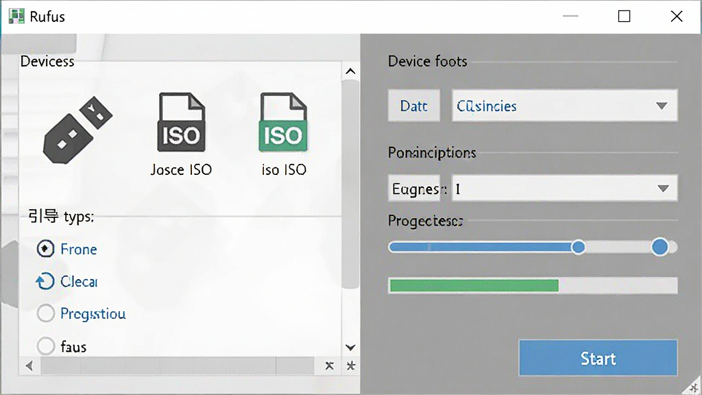The image size is (702, 395).
Task: Click the scroll down arrow of device list
Action: [350, 348]
